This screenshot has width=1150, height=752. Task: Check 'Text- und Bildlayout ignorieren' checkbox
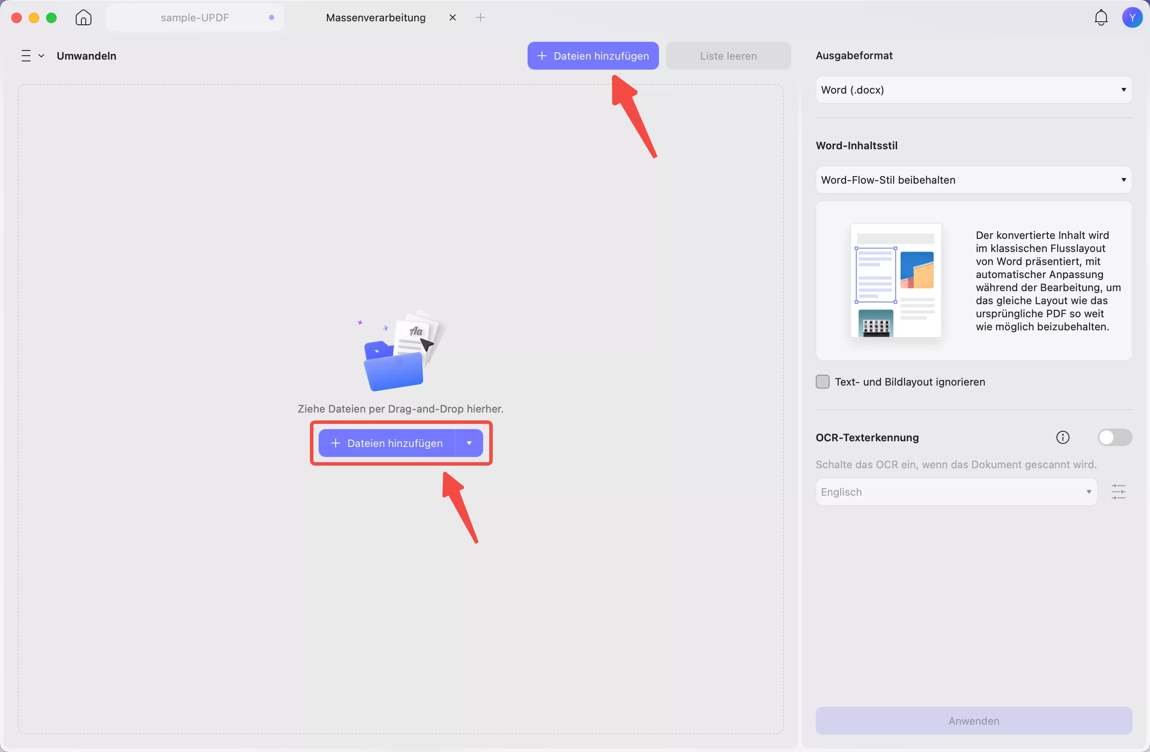[x=822, y=382]
